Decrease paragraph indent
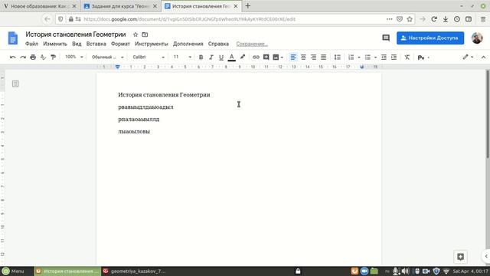 (x=384, y=58)
